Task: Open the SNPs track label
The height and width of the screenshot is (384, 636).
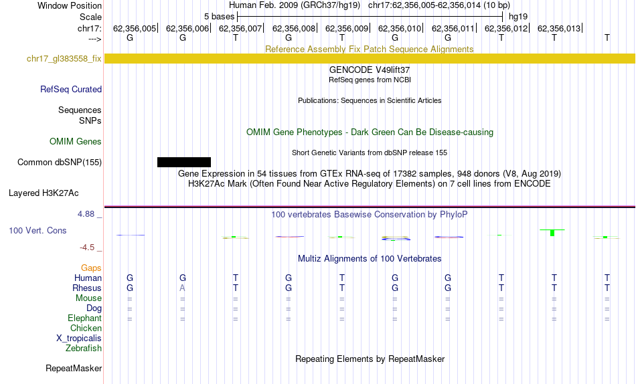Action: pos(90,120)
